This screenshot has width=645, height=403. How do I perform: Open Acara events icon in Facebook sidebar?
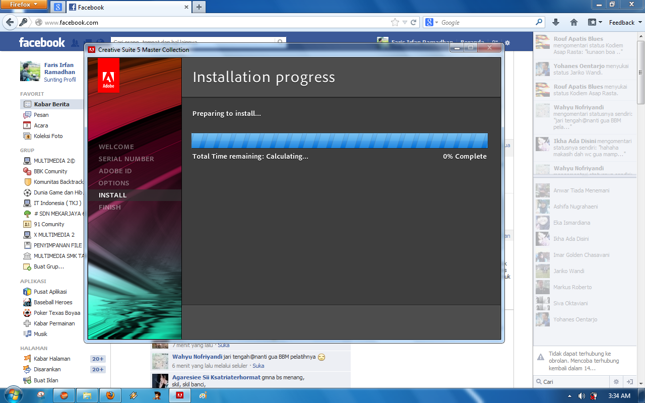point(27,125)
